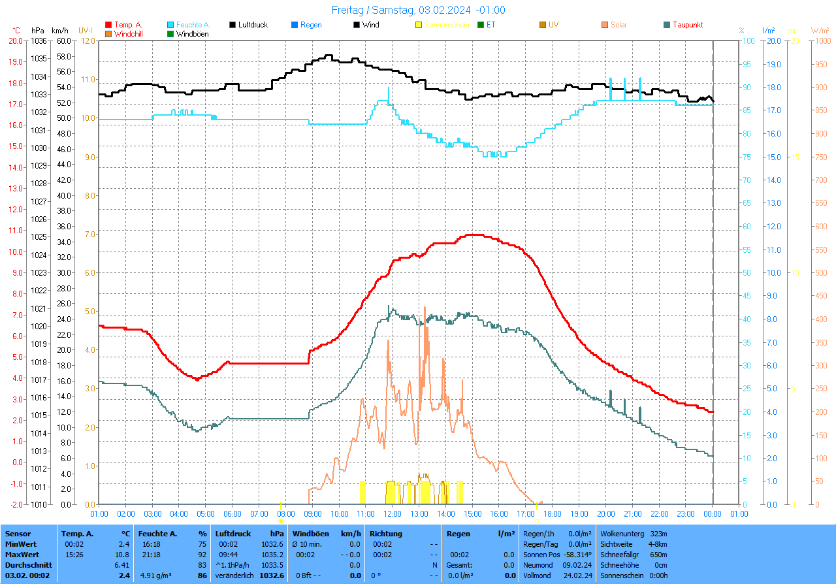Click the 'Gesamt:' rain total label
Image resolution: width=836 pixels, height=584 pixels.
tap(459, 565)
